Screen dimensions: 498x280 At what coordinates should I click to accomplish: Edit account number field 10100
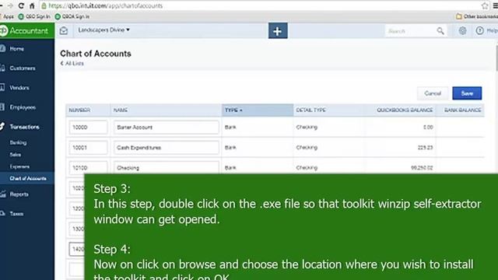click(x=88, y=167)
